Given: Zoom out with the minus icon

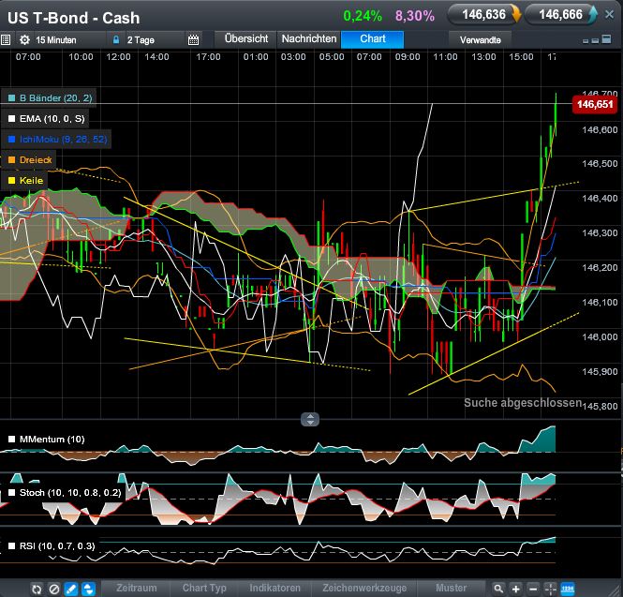Looking at the screenshot, I should click(533, 589).
